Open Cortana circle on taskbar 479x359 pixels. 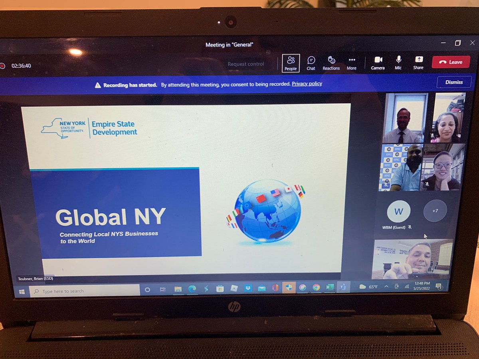tap(147, 290)
